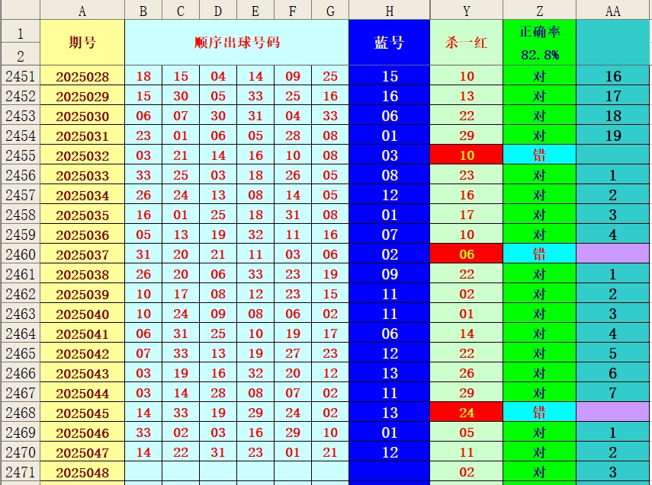652x485 pixels.
Task: Click purple cell in row 2025037 column AA
Action: tap(613, 254)
